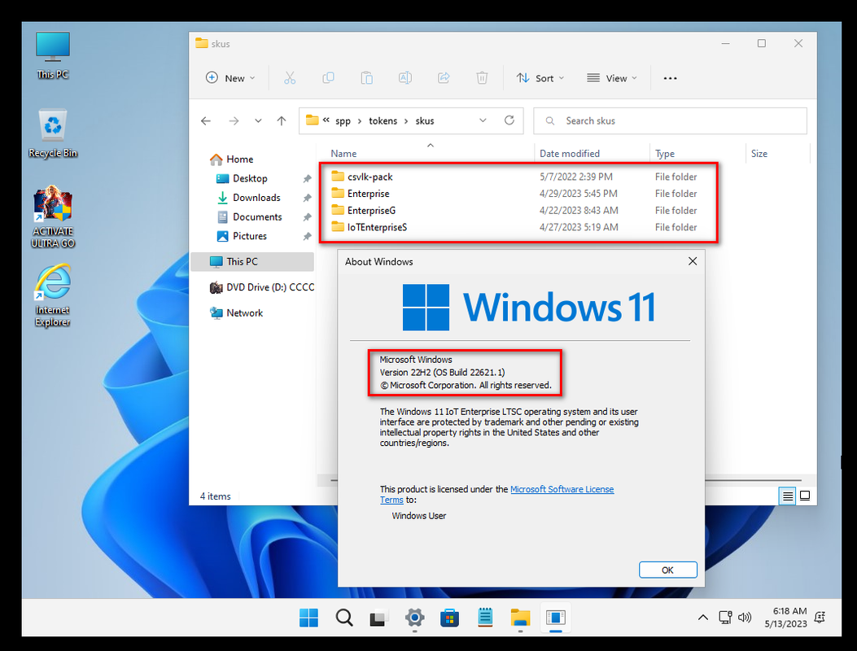Open Network in navigation pane
Screen dimensions: 857x651
click(244, 312)
